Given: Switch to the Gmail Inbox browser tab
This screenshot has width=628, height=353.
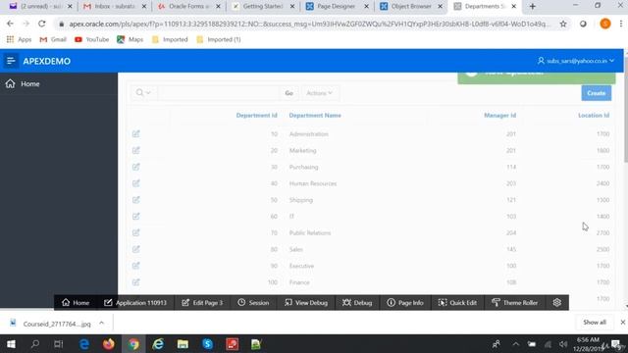Looking at the screenshot, I should (x=114, y=6).
